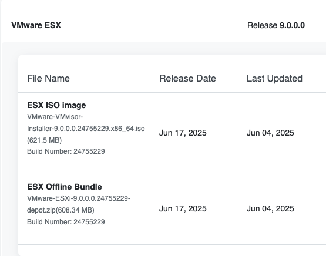Sort by the Last Updated column header
Viewport: 326px width, 256px height.
[274, 78]
